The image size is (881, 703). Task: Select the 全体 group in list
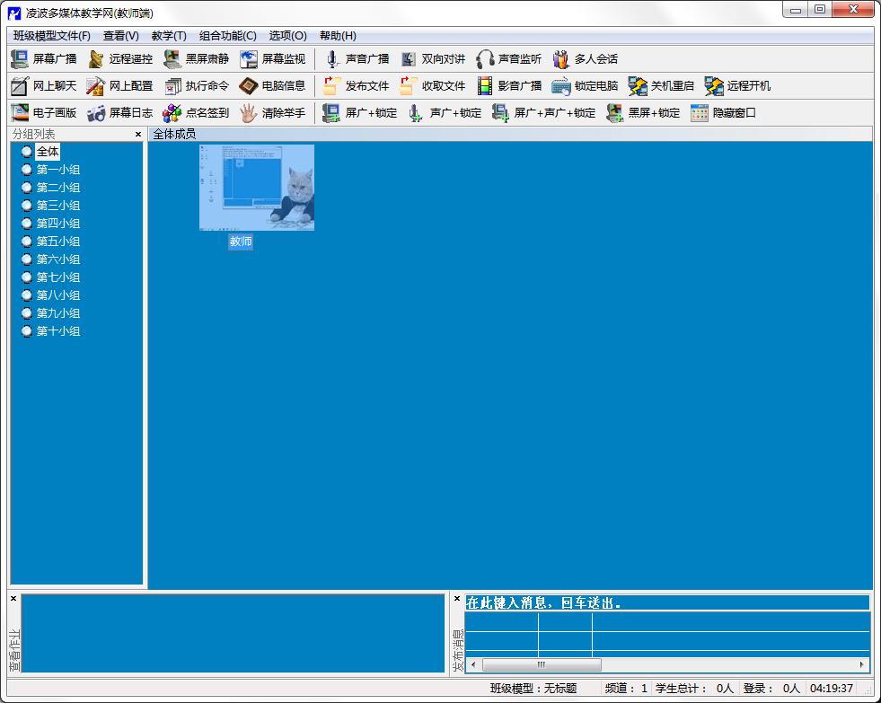(x=48, y=152)
